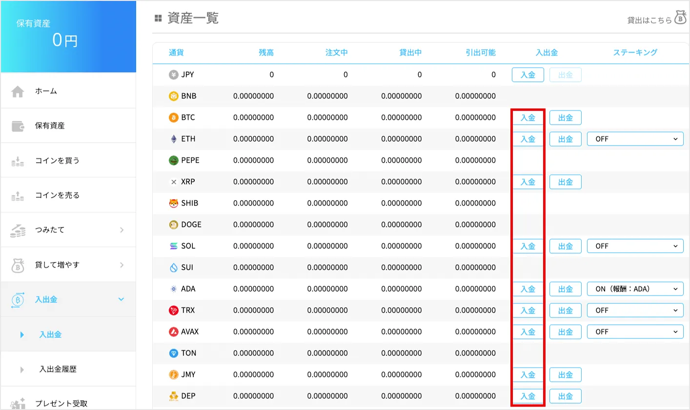Click the home icon in sidebar
This screenshot has height=410, width=690.
(x=18, y=92)
